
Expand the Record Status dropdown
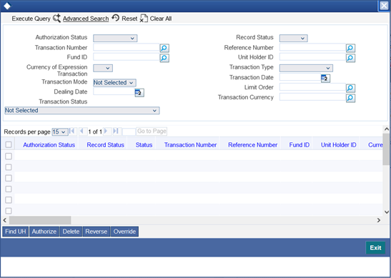click(x=293, y=38)
